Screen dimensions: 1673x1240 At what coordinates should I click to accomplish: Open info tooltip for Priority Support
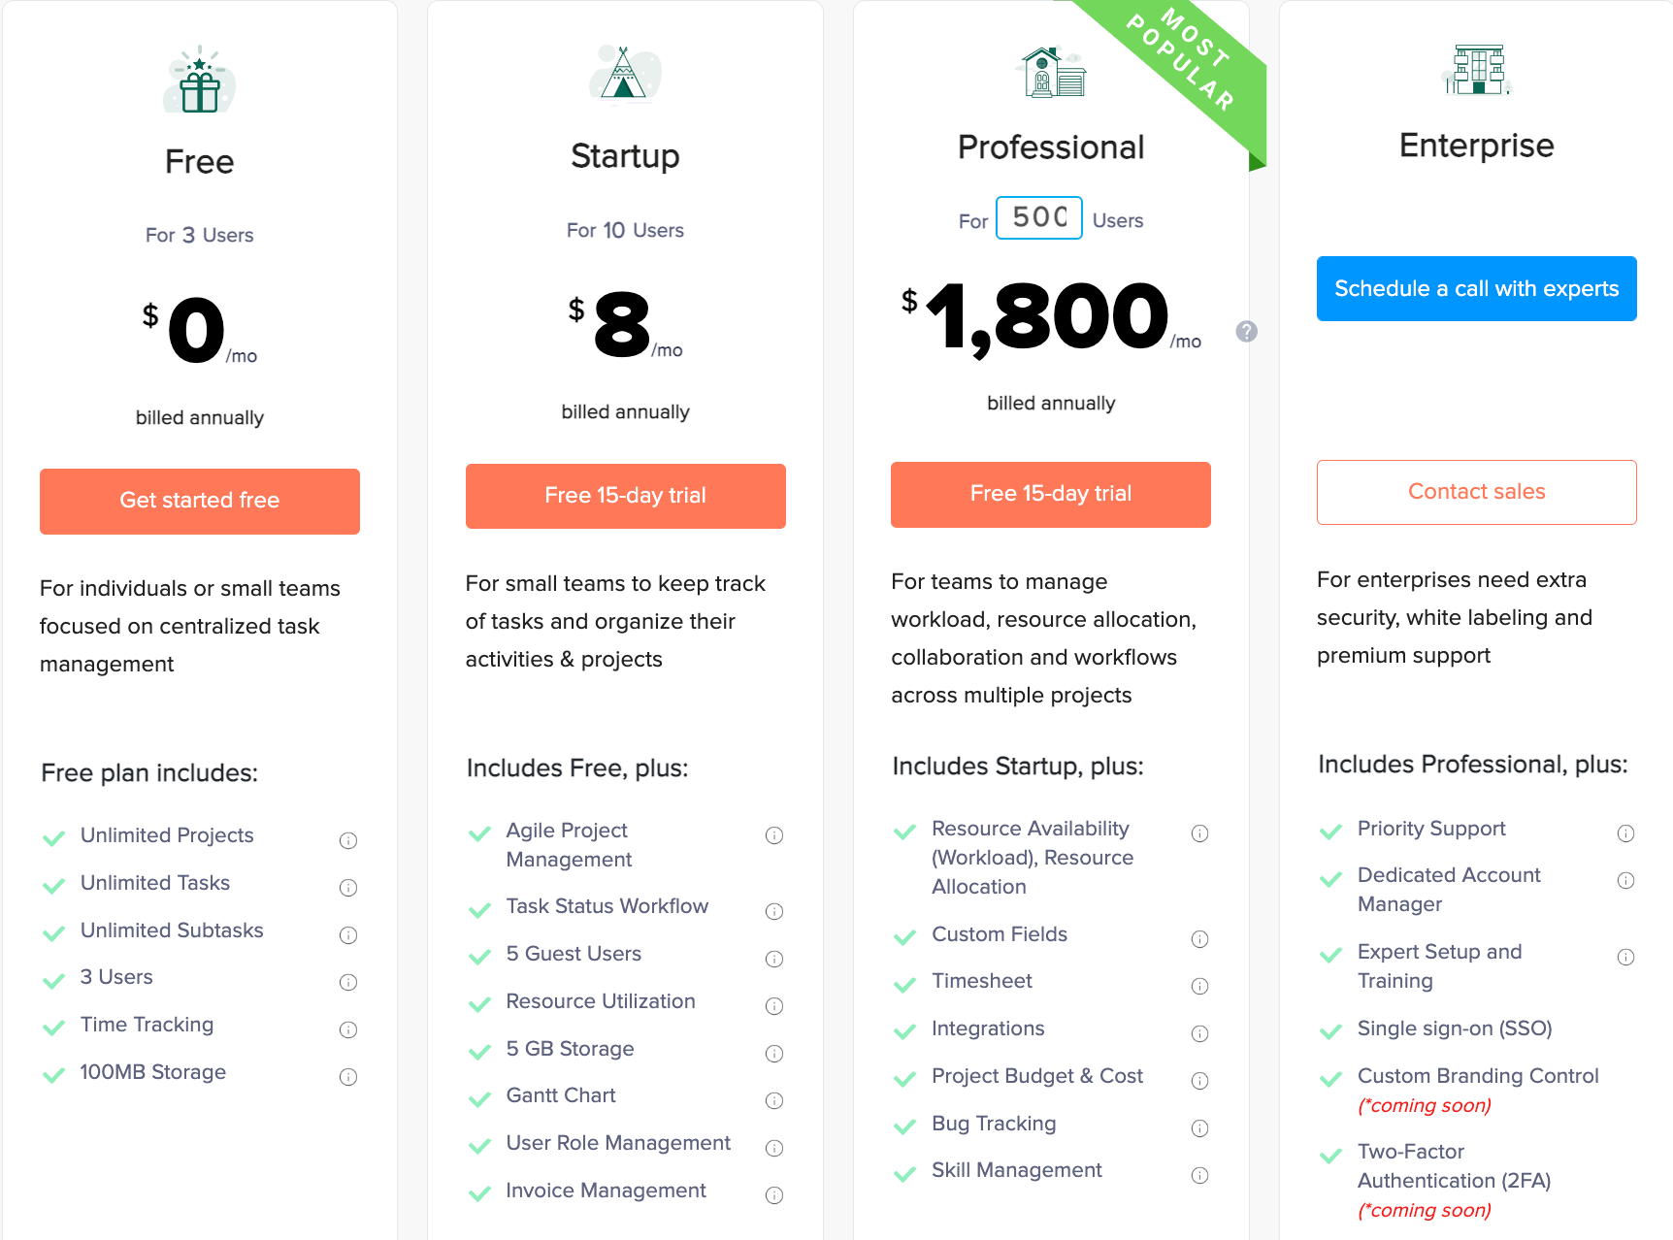click(1626, 833)
